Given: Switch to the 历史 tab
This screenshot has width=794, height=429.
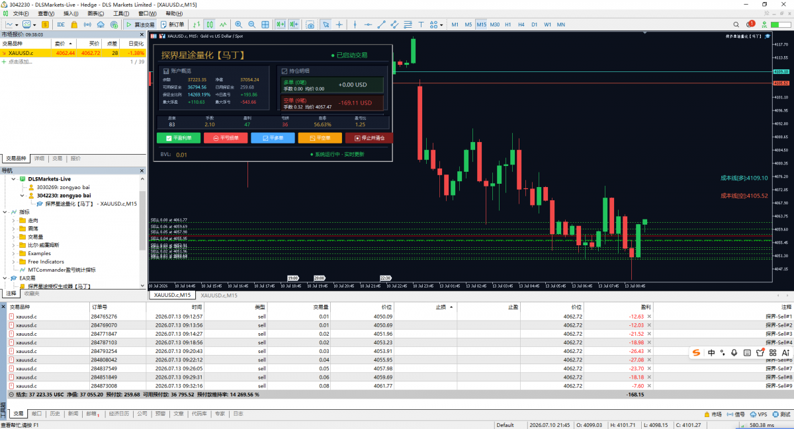Looking at the screenshot, I should 55,414.
